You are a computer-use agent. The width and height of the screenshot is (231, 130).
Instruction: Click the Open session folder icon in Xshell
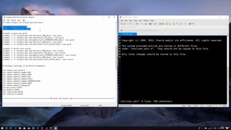124,24
